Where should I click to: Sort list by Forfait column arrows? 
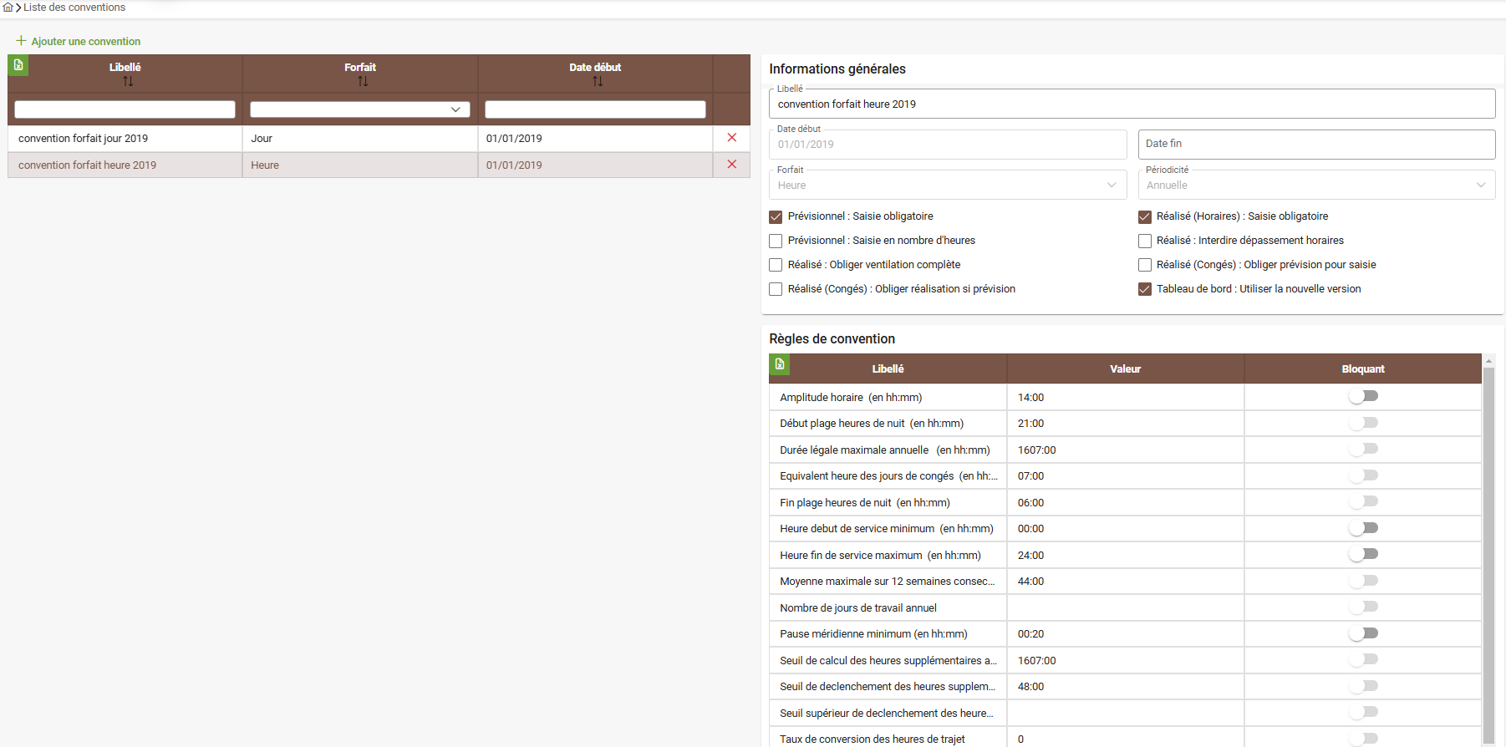(363, 82)
